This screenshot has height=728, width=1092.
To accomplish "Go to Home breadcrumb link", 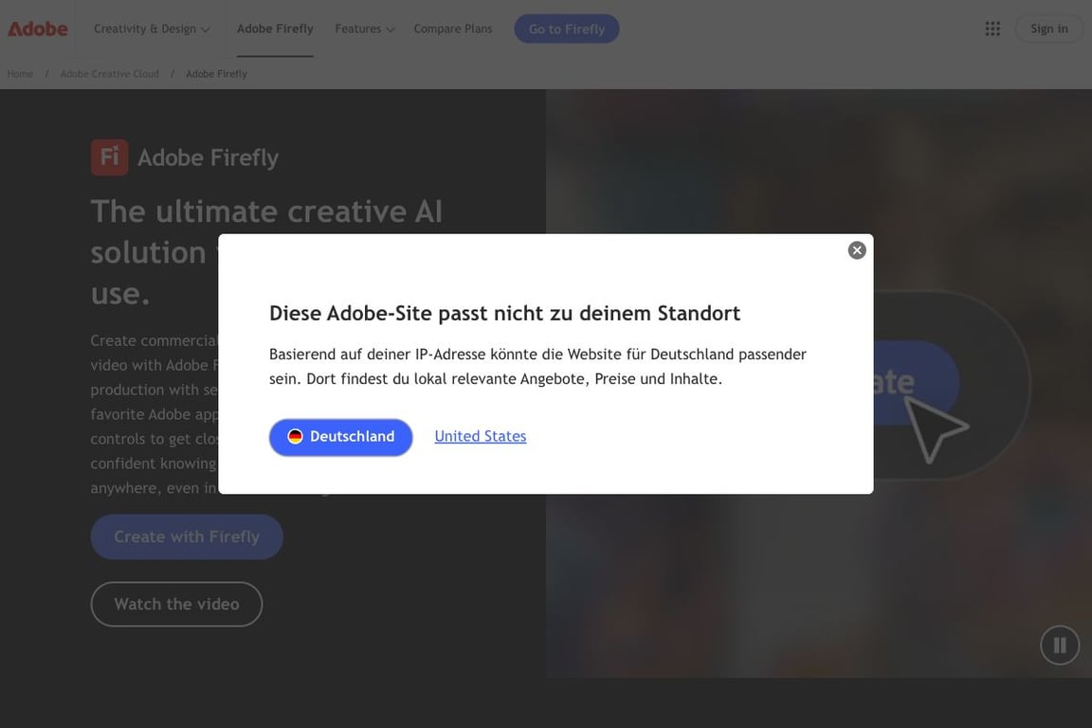I will [20, 74].
